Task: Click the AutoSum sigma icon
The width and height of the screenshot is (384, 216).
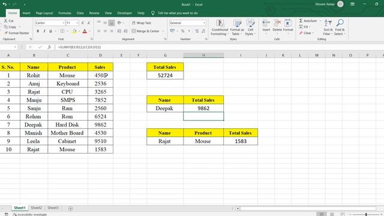Action: click(301, 21)
